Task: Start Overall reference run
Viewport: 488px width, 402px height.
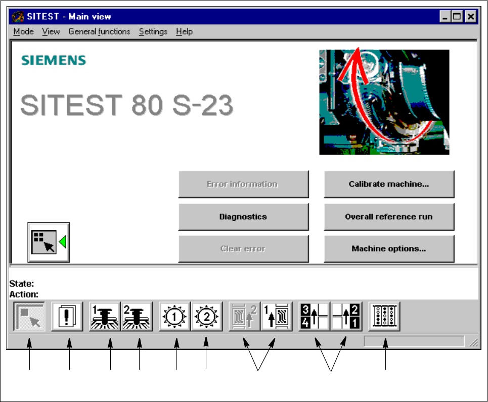Action: click(389, 217)
